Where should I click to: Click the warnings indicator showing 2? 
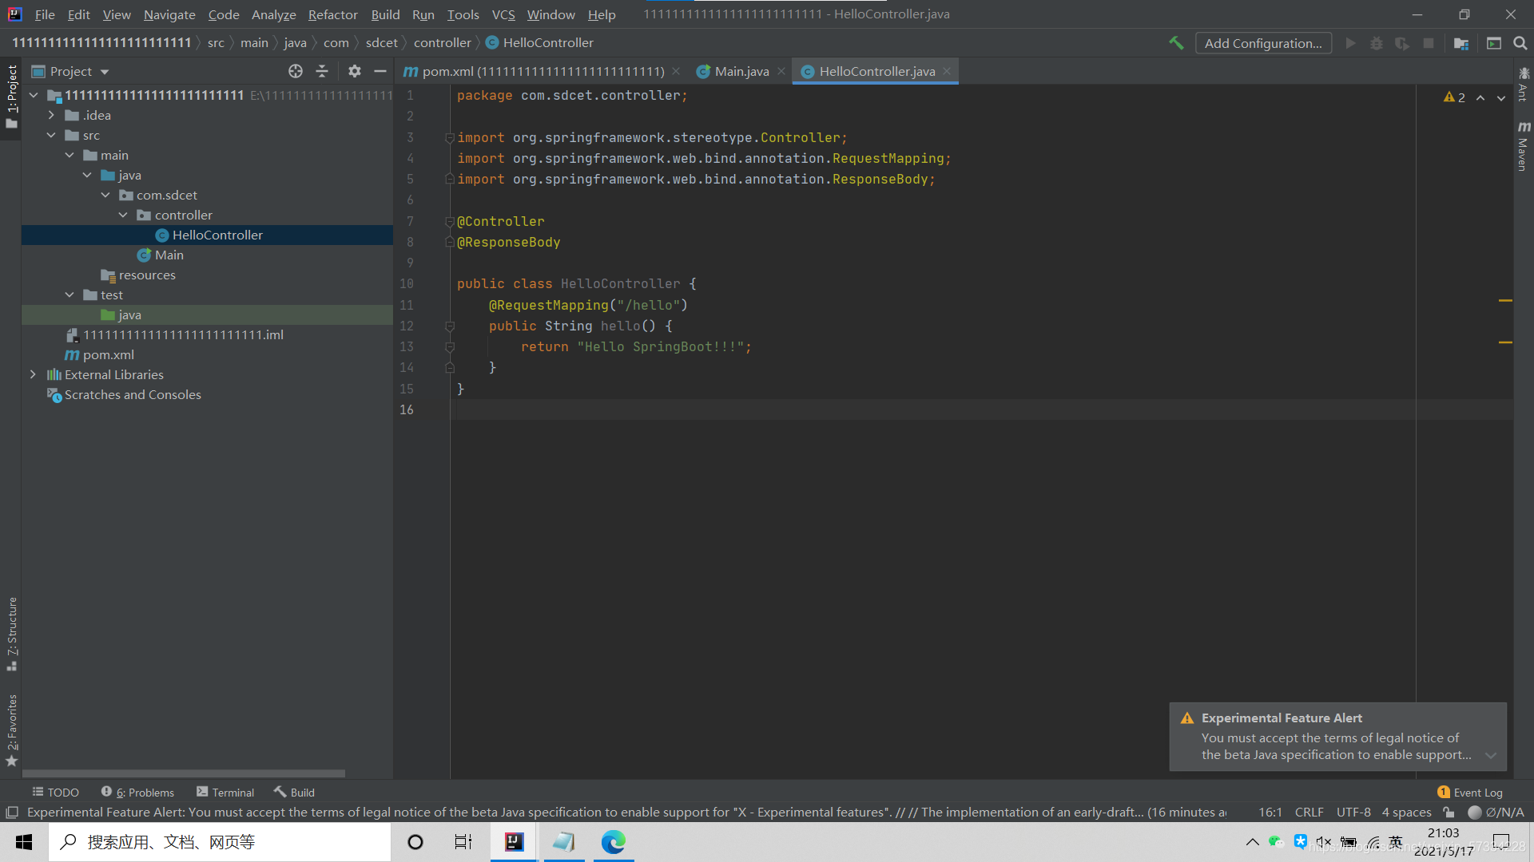1454,97
